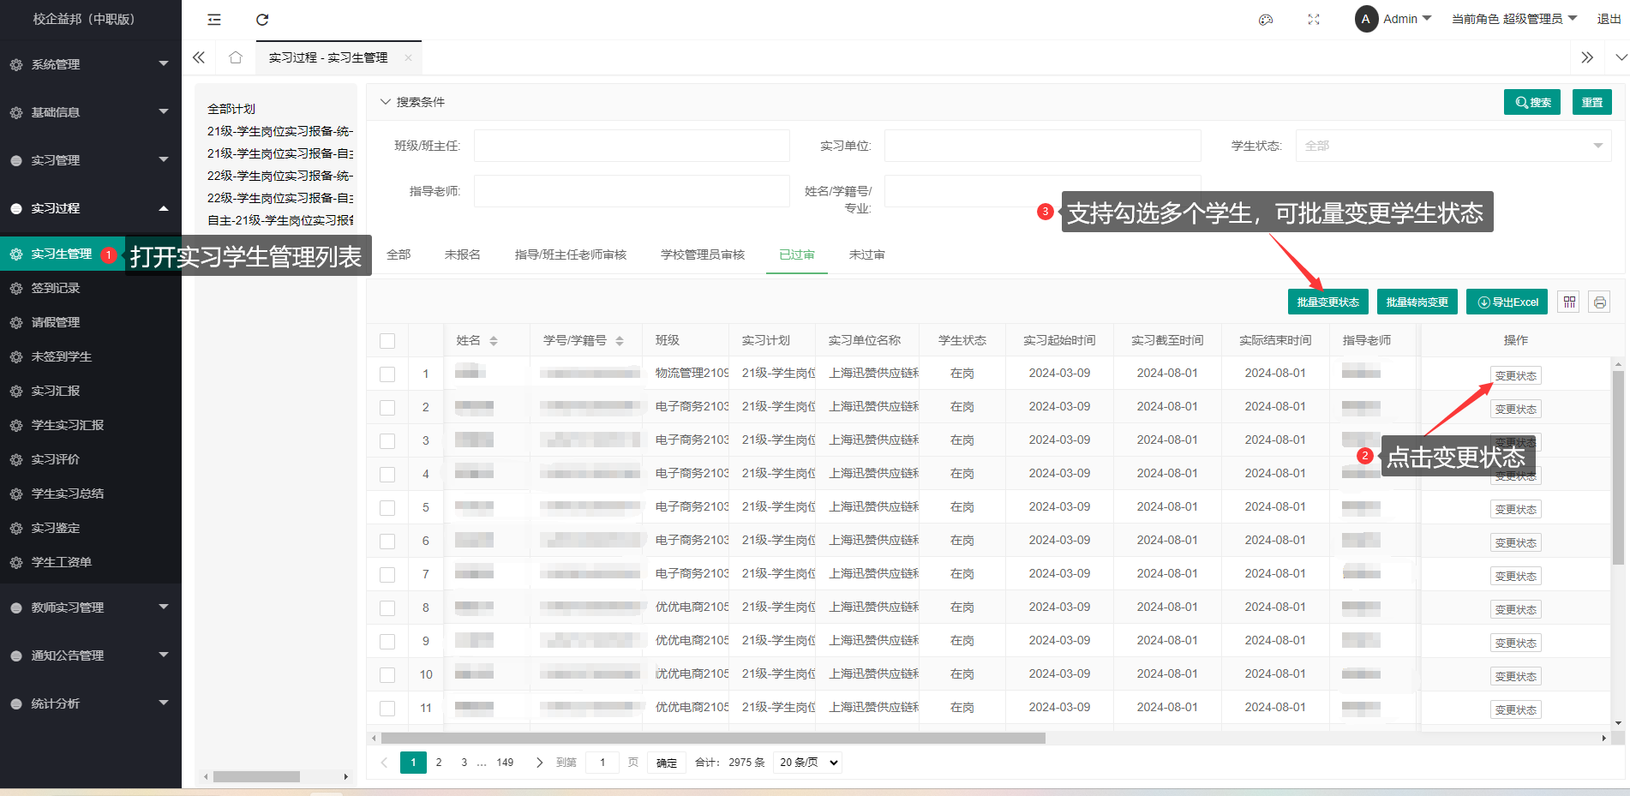The height and width of the screenshot is (796, 1630).
Task: Switch to the 未过审 tab
Action: [866, 254]
